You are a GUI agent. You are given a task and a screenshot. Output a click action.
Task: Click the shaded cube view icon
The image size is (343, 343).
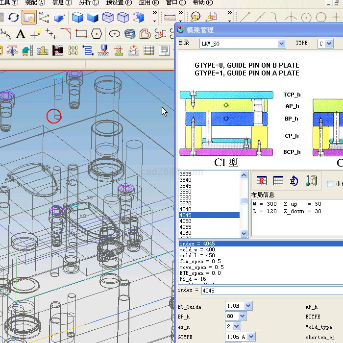tap(77, 18)
